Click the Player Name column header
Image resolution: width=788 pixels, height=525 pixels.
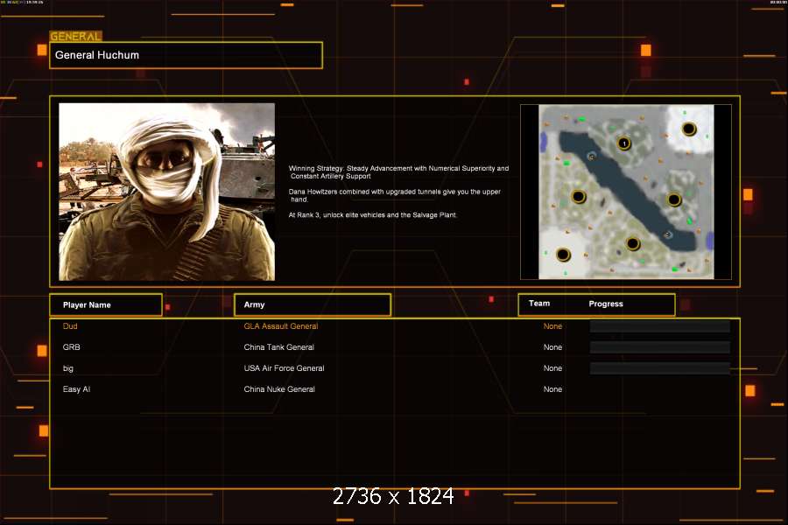pos(106,304)
